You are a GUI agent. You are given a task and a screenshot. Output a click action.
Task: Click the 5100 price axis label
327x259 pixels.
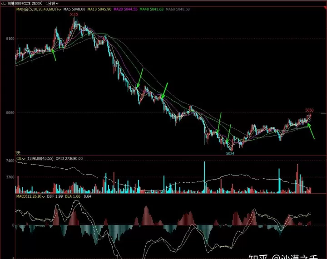10,39
